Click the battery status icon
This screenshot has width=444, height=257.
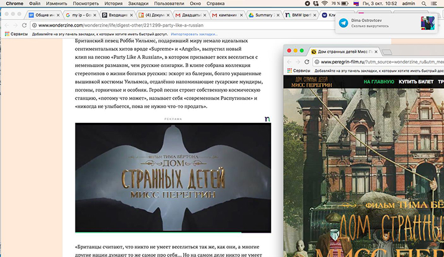[345, 4]
